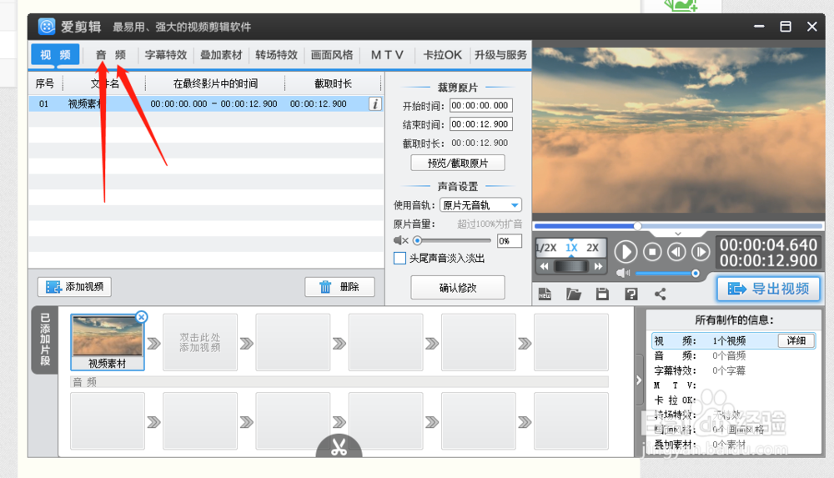Click the save project icon

[602, 294]
